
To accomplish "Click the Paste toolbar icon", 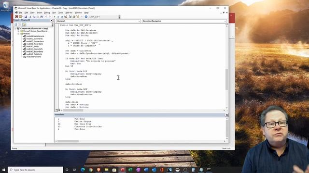I will 38,17.
